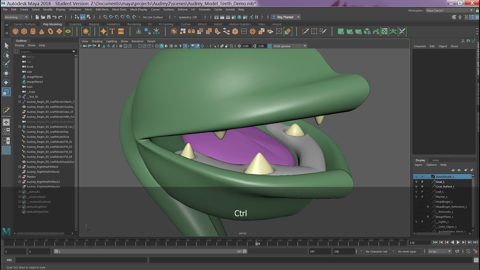Expand the Audrey_RightHalfWNeck node
480x270 pixels.
point(19,166)
